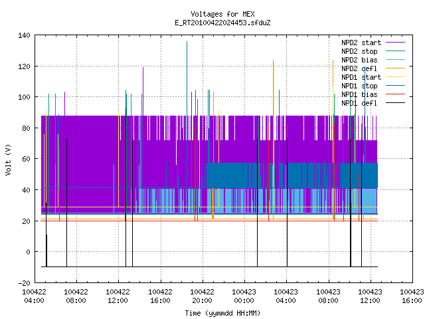This screenshot has height=319, width=425.
Task: Click the 'NPD2 start' legend label
Action: pos(361,43)
